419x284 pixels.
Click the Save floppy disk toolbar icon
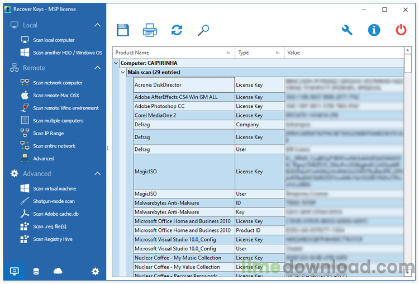coord(123,30)
